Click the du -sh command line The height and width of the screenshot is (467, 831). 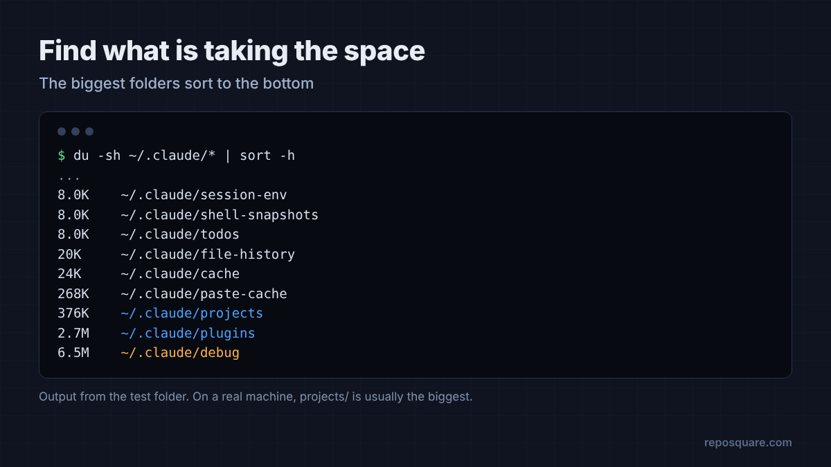point(177,156)
